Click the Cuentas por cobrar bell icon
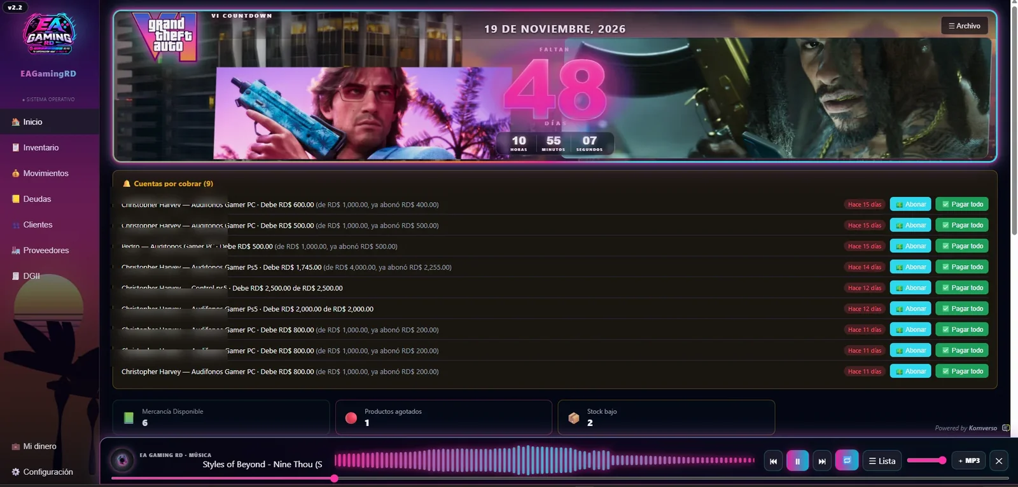This screenshot has height=487, width=1018. pos(127,184)
